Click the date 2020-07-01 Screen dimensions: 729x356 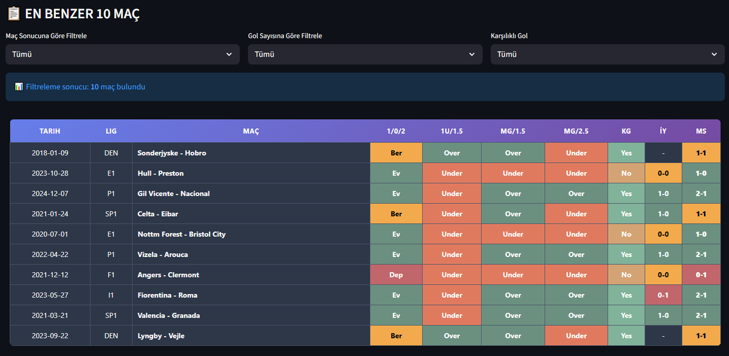[x=50, y=234]
